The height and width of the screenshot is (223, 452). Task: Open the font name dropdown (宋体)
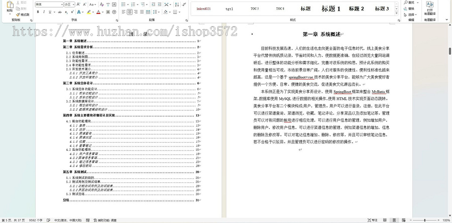(62, 5)
